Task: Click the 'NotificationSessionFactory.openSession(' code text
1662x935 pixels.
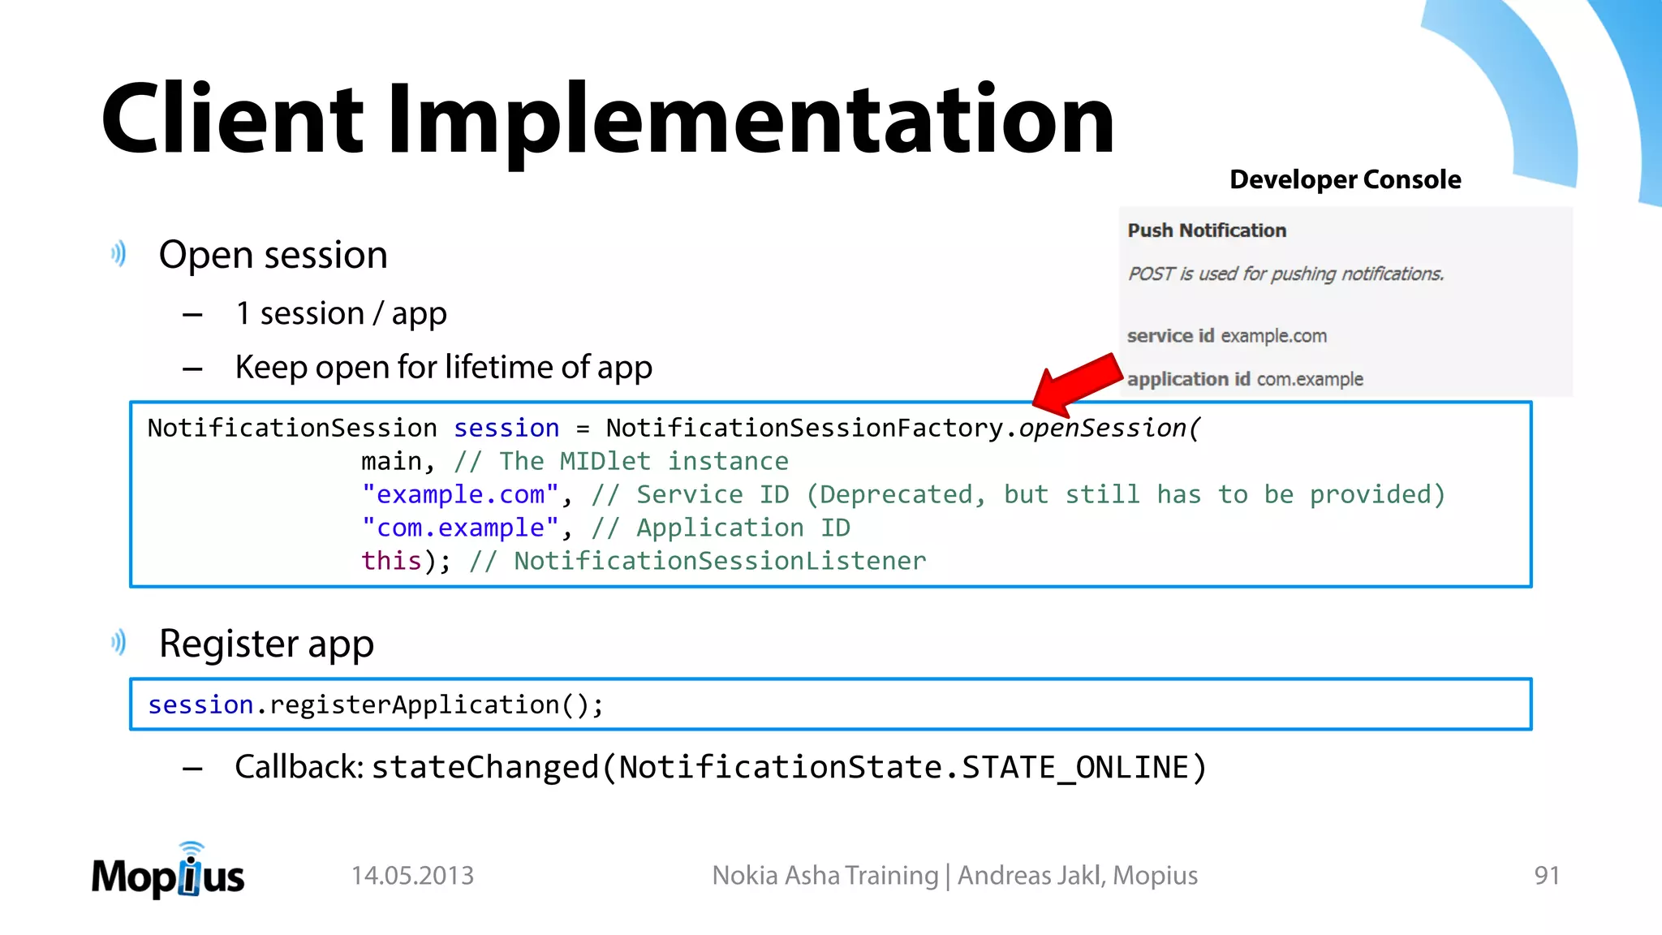Action: click(x=903, y=428)
